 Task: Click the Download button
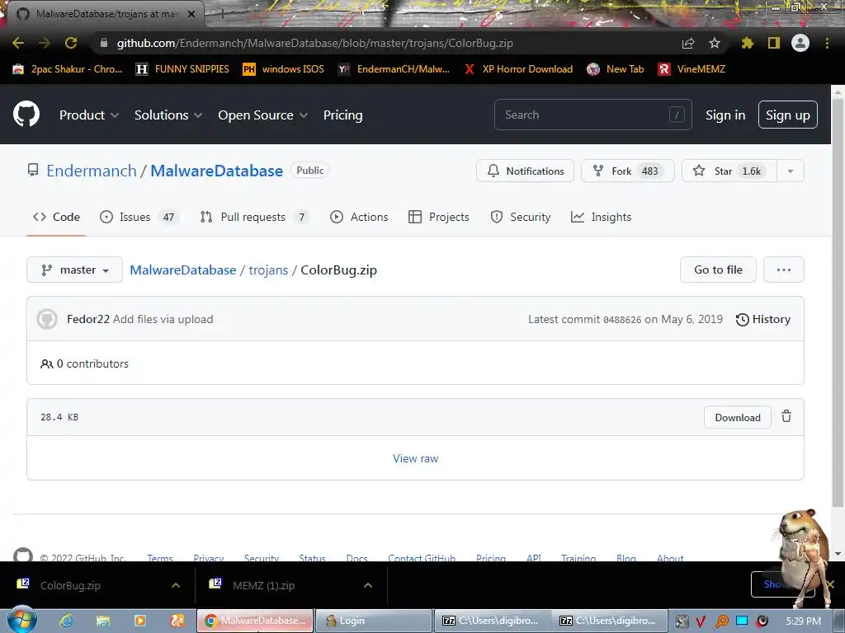(x=738, y=417)
